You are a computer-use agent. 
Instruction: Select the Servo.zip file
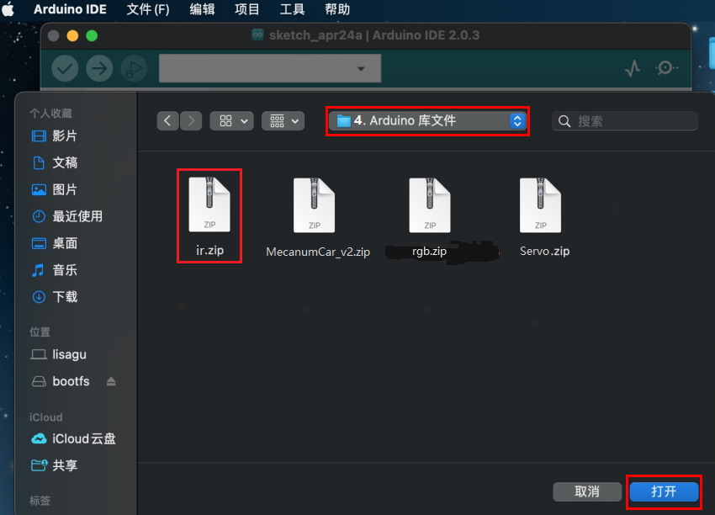coord(544,218)
